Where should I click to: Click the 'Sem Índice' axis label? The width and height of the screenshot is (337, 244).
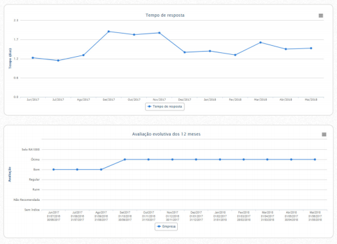pyautogui.click(x=32, y=210)
